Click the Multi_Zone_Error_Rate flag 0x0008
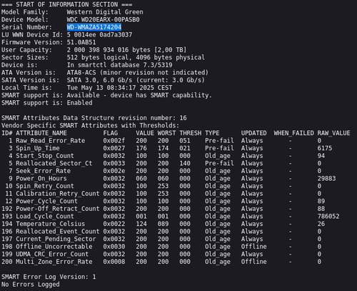Screen dimensions: 357x291 [x=114, y=262]
